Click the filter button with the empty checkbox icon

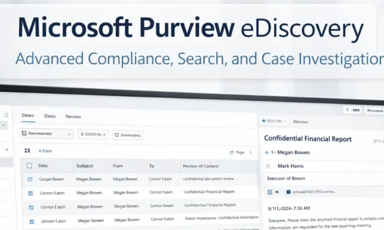point(128,135)
